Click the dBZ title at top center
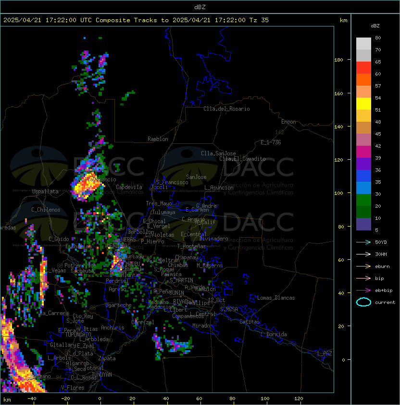400x405 pixels. tap(200, 7)
